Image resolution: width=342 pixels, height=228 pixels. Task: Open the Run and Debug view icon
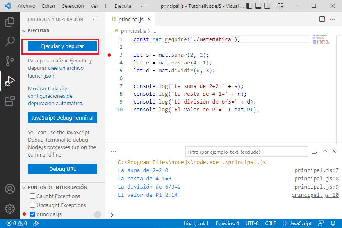pos(9,81)
